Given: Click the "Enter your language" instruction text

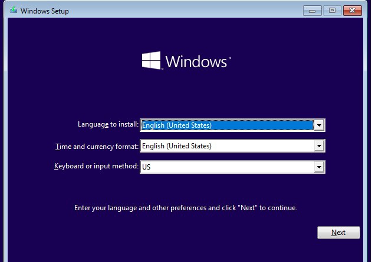Looking at the screenshot, I should tap(186, 208).
